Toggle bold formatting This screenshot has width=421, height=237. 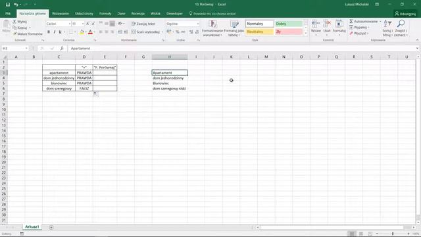[49, 32]
